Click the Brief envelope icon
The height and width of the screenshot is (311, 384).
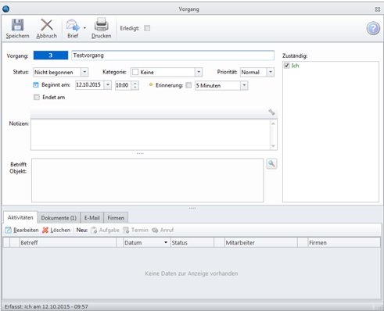coord(73,25)
